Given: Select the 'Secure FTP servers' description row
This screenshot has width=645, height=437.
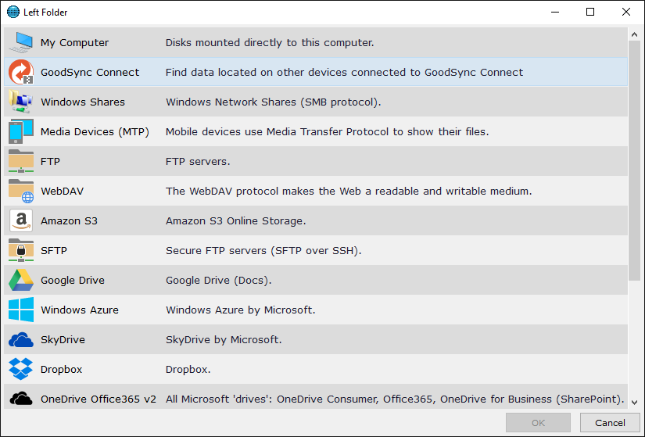Looking at the screenshot, I should 263,250.
